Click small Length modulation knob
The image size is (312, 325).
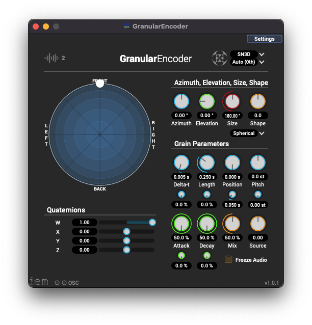click(207, 195)
